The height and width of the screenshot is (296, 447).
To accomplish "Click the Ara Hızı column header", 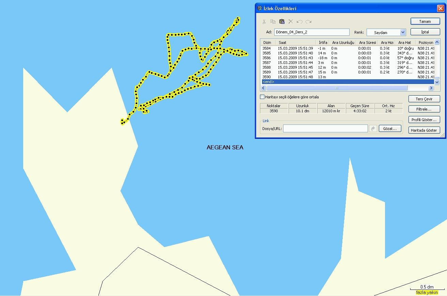I will click(x=387, y=43).
